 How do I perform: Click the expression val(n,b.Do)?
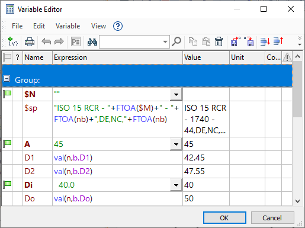click(73, 198)
